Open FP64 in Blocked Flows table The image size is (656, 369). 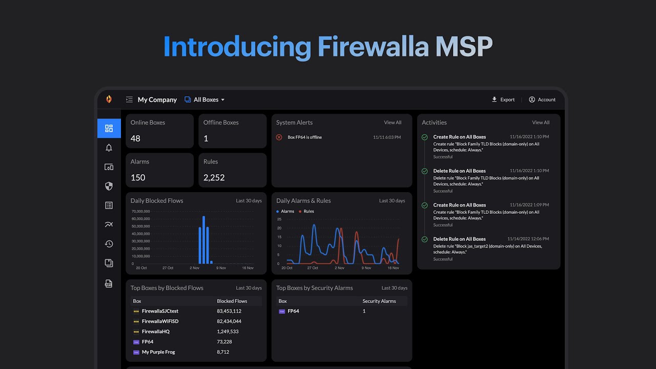(196, 342)
